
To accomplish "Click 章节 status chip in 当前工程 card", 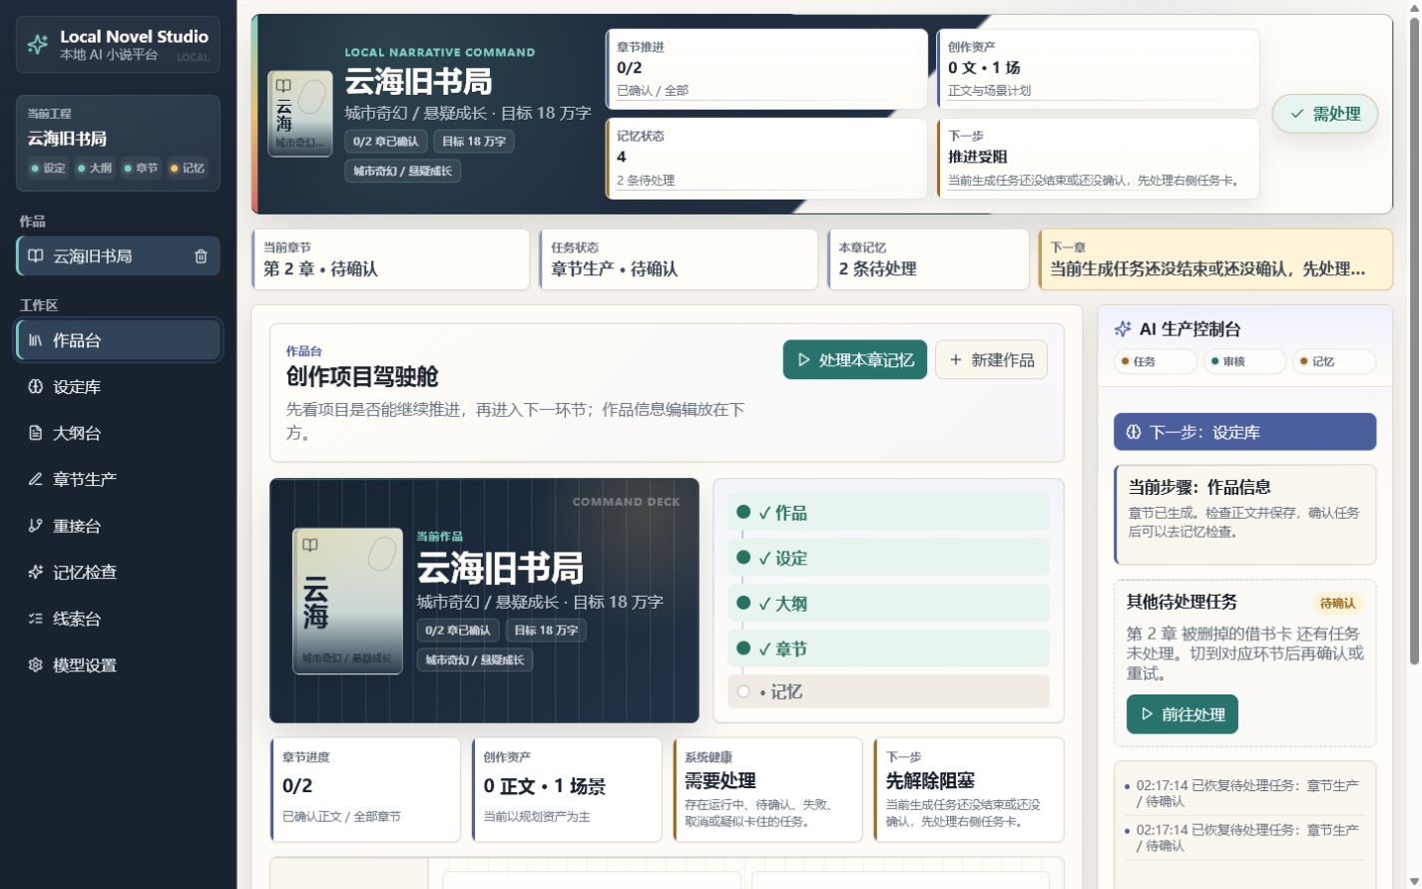I will 141,168.
